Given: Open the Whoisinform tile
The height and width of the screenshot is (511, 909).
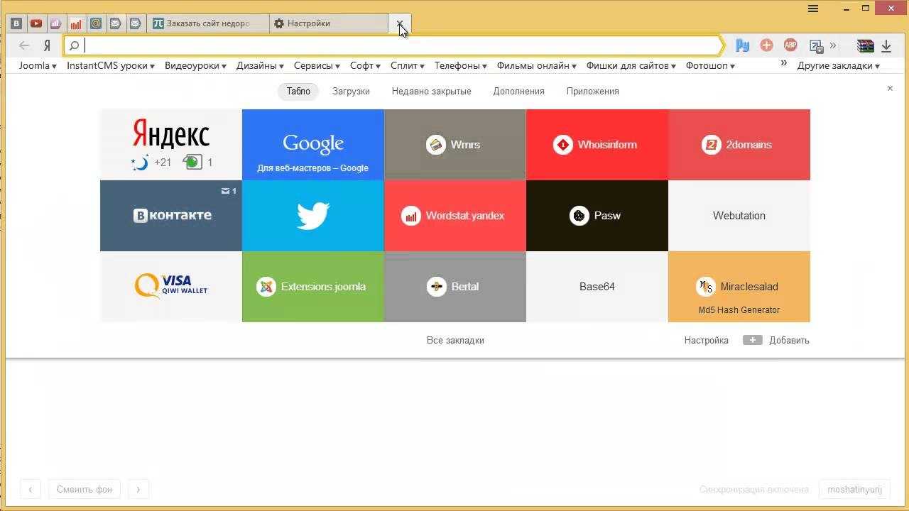Looking at the screenshot, I should (597, 145).
